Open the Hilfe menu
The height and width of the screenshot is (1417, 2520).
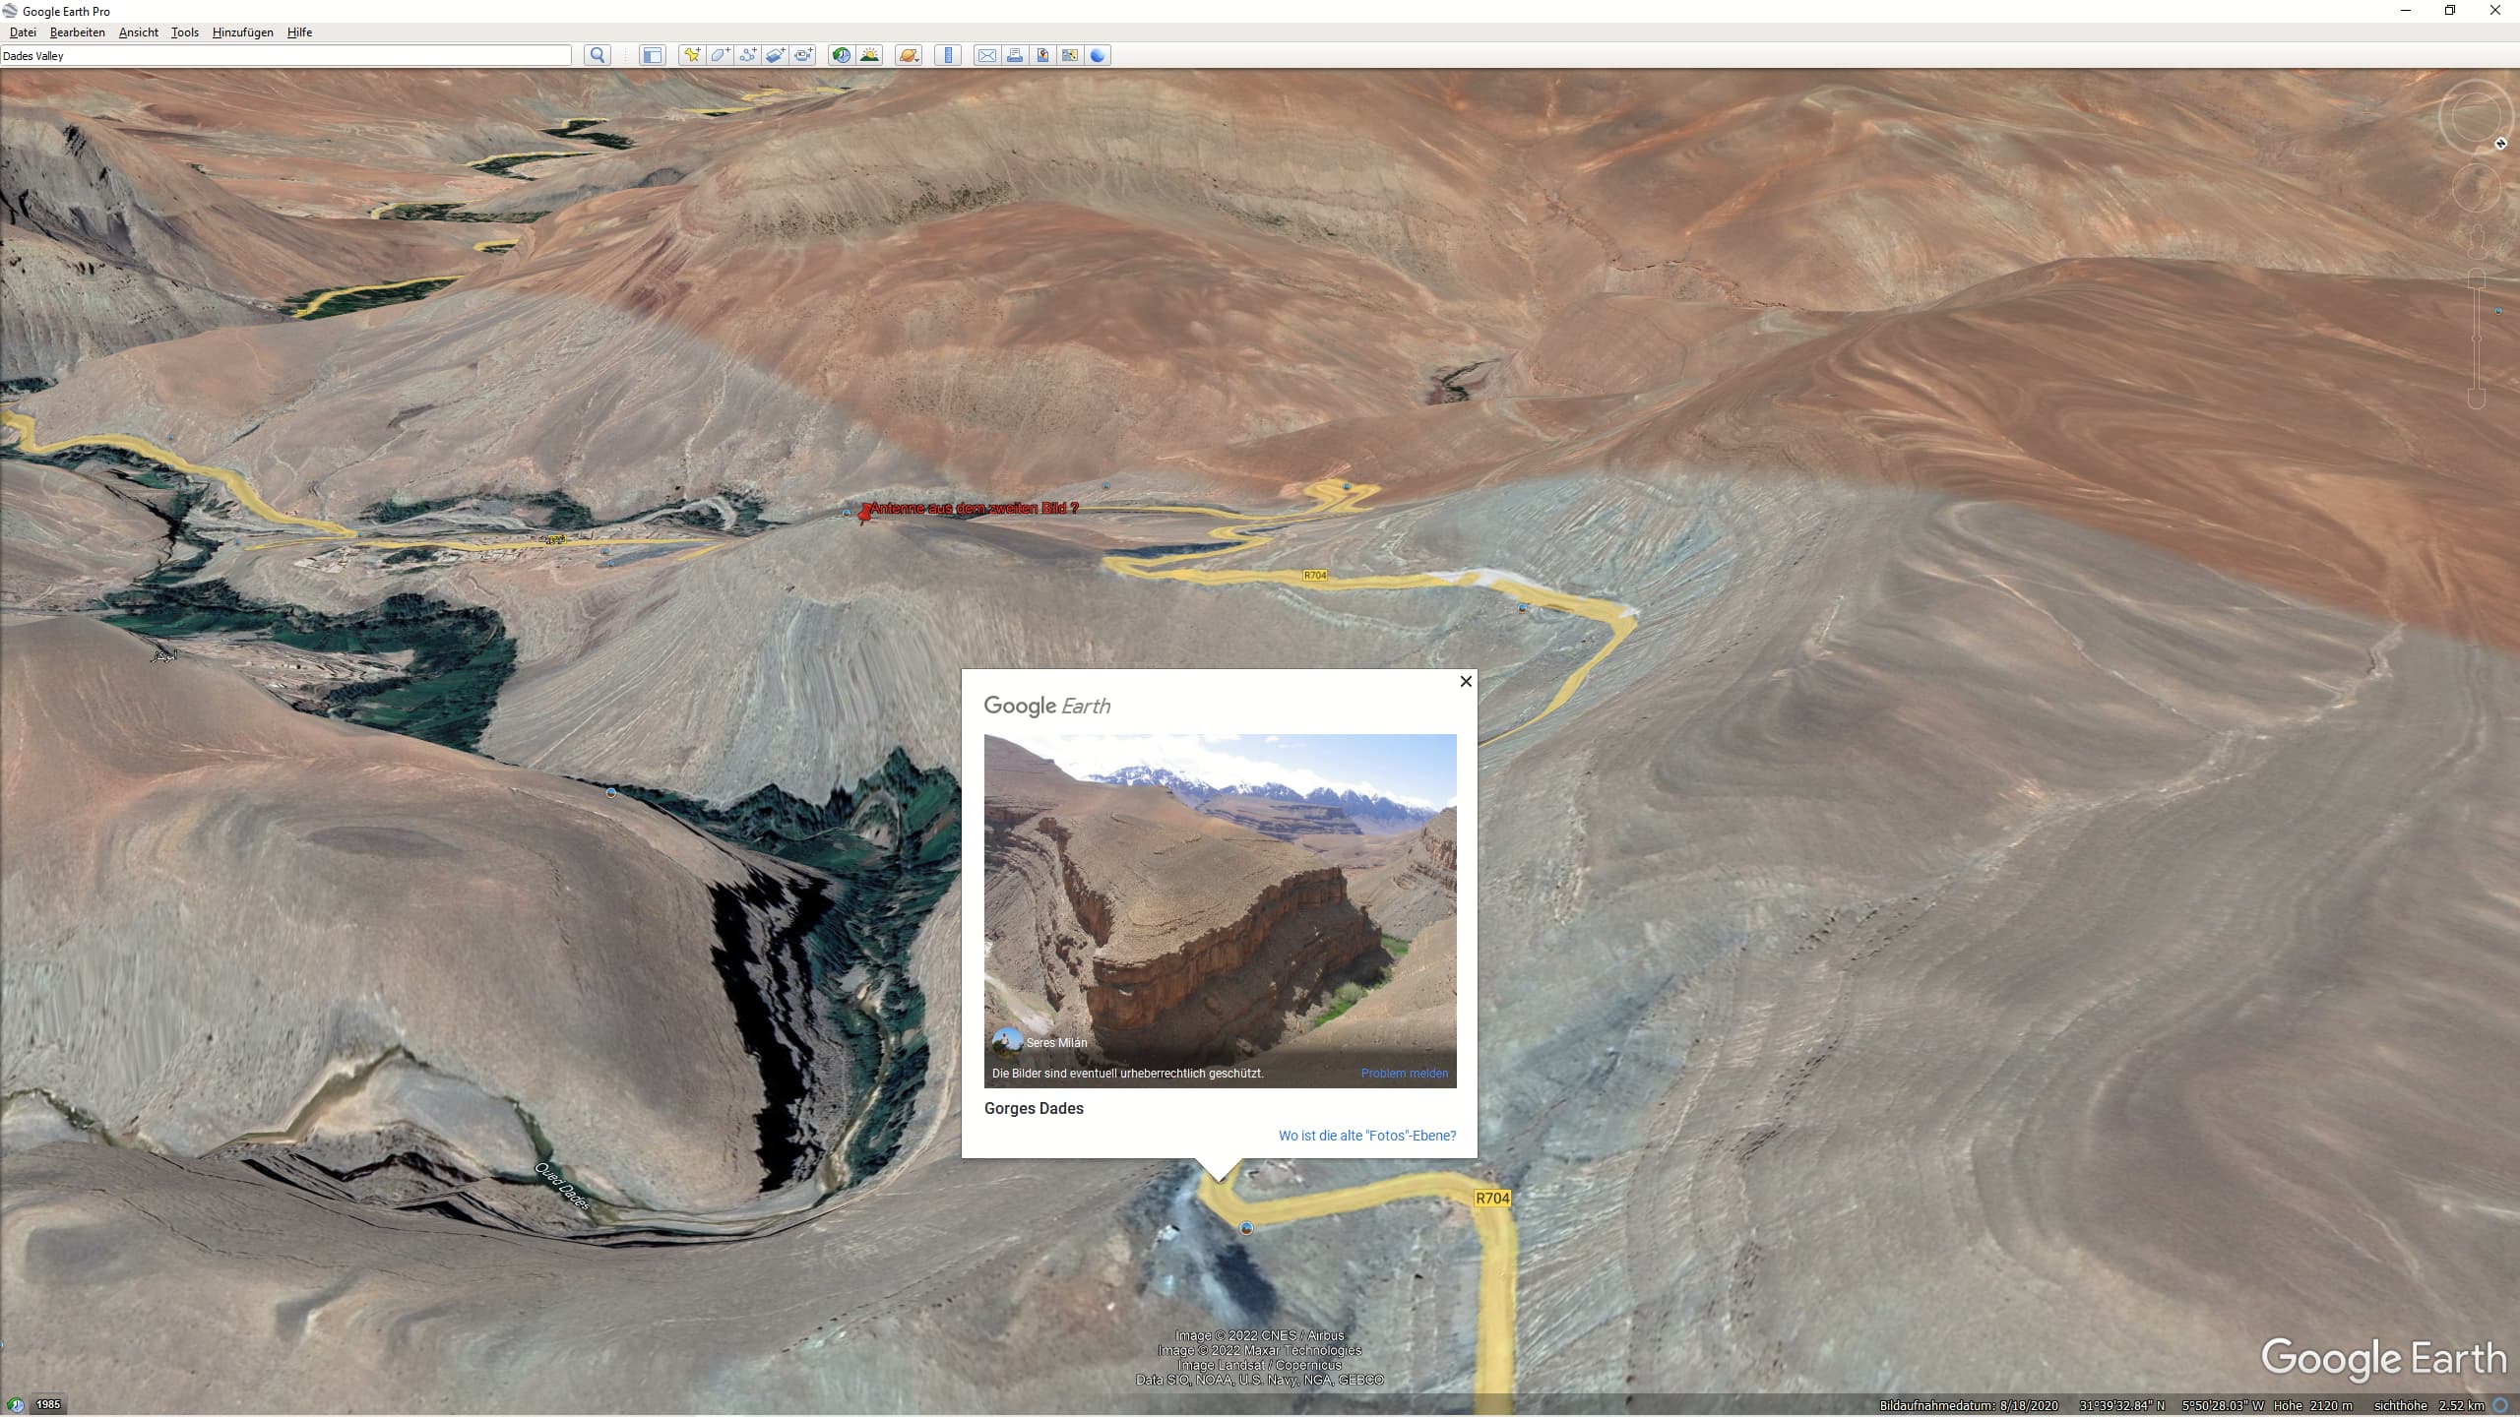coord(300,32)
